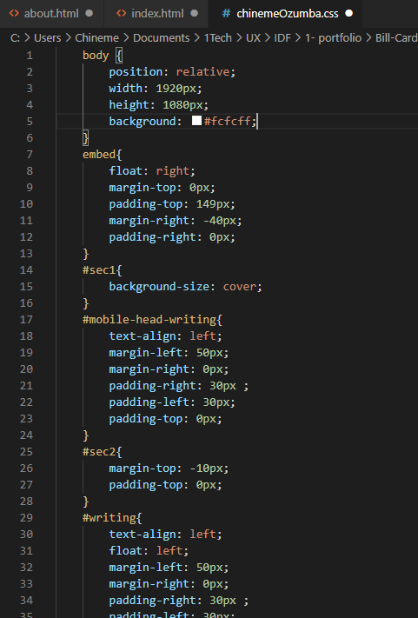Open the IDF breadcrumb segment

282,38
